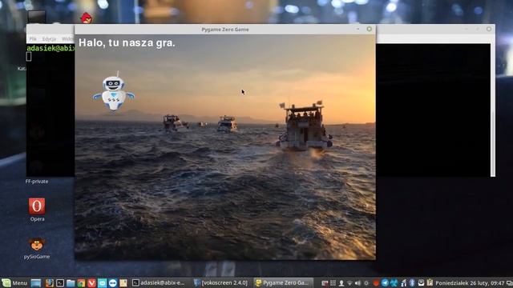The height and width of the screenshot is (288, 513).
Task: Open the terminal launcher in the panel
Action: (x=60, y=282)
